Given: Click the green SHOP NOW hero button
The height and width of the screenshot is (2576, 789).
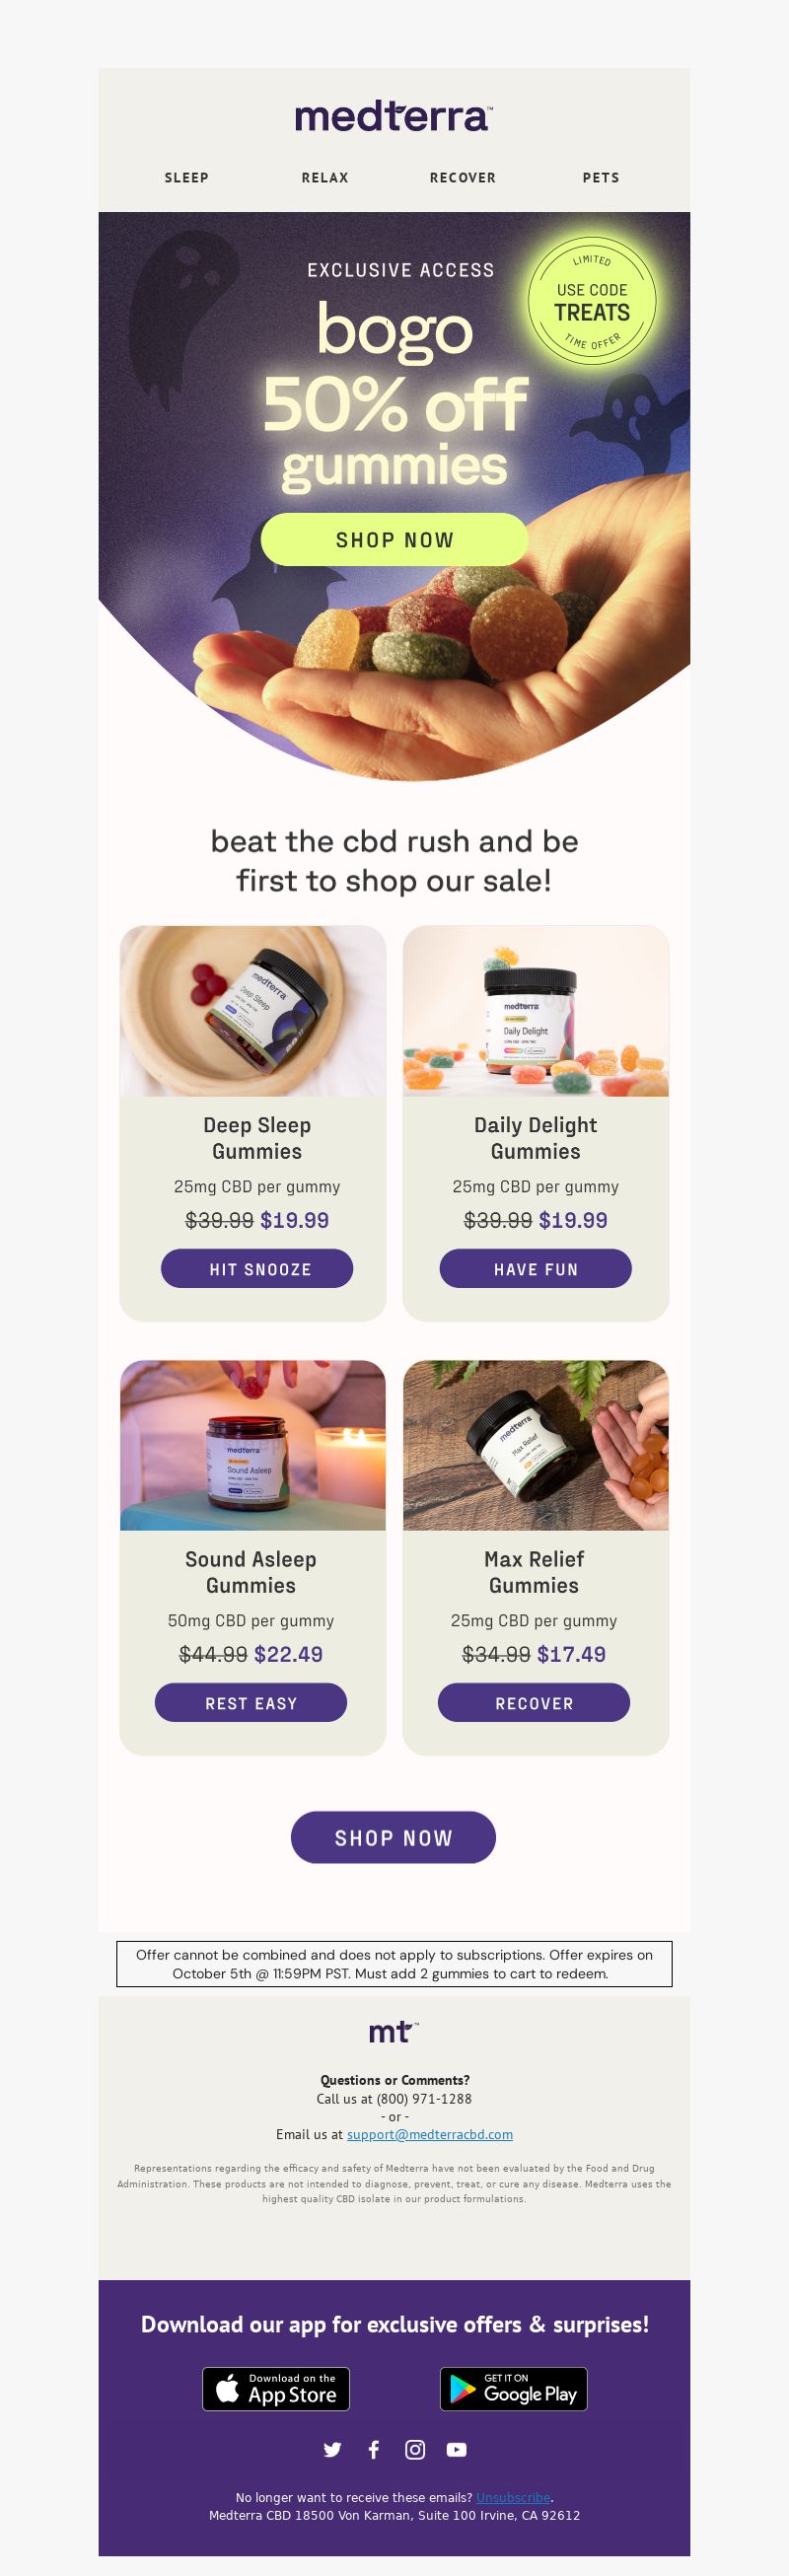Looking at the screenshot, I should pos(394,540).
